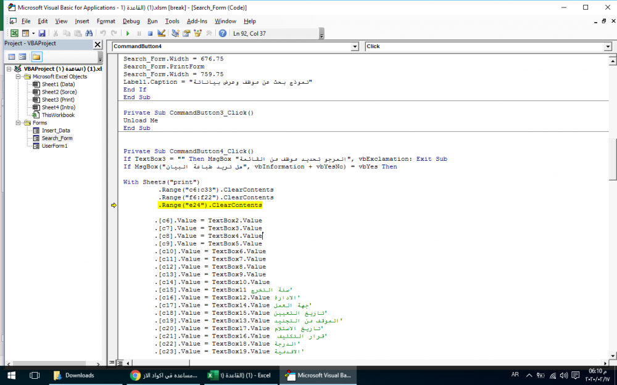Image resolution: width=617 pixels, height=385 pixels.
Task: Click the Insert UserForm toolbar icon
Action: pyautogui.click(x=25, y=33)
